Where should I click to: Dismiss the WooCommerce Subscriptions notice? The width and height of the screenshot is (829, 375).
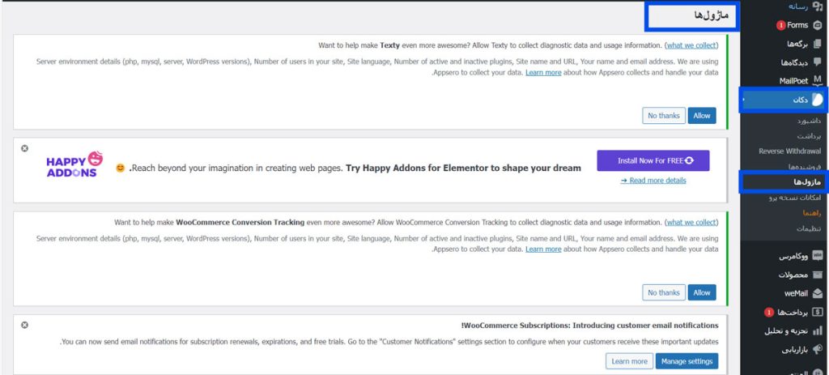tap(24, 325)
